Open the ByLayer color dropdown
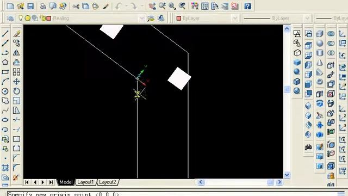Image resolution: width=348 pixels, height=196 pixels. click(235, 18)
